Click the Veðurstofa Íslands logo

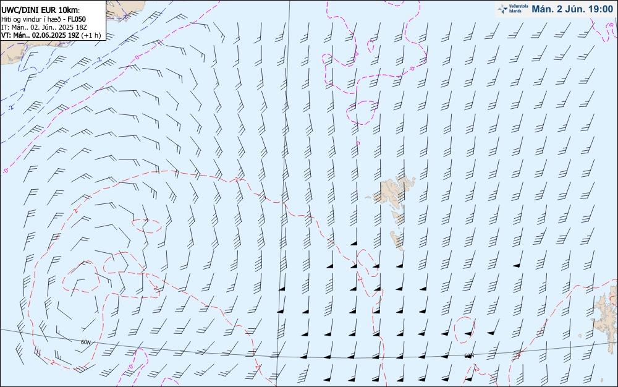click(512, 9)
